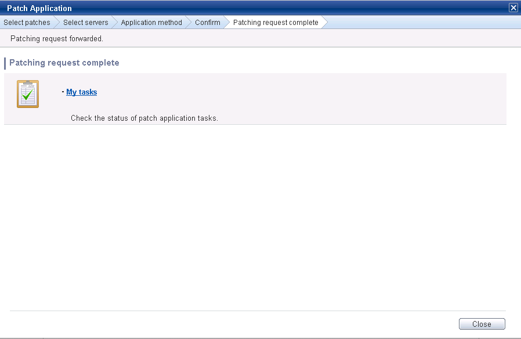The image size is (521, 339).
Task: Go to the Confirm step
Action: [208, 22]
